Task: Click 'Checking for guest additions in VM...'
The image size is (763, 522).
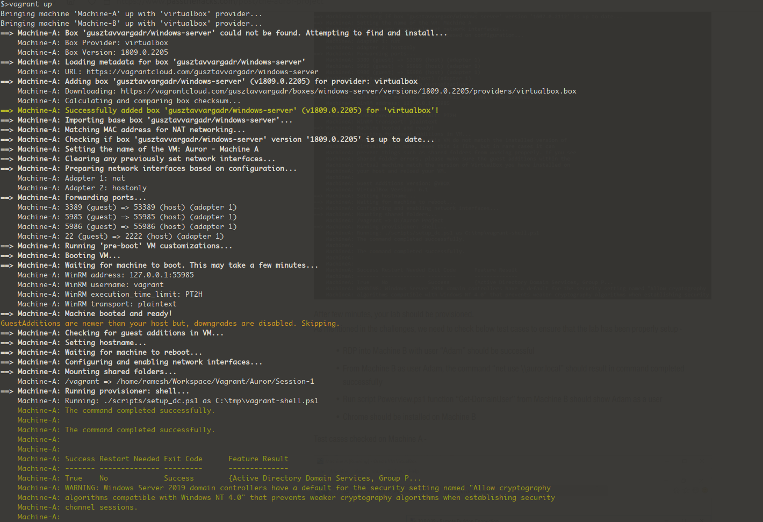Action: click(x=144, y=333)
